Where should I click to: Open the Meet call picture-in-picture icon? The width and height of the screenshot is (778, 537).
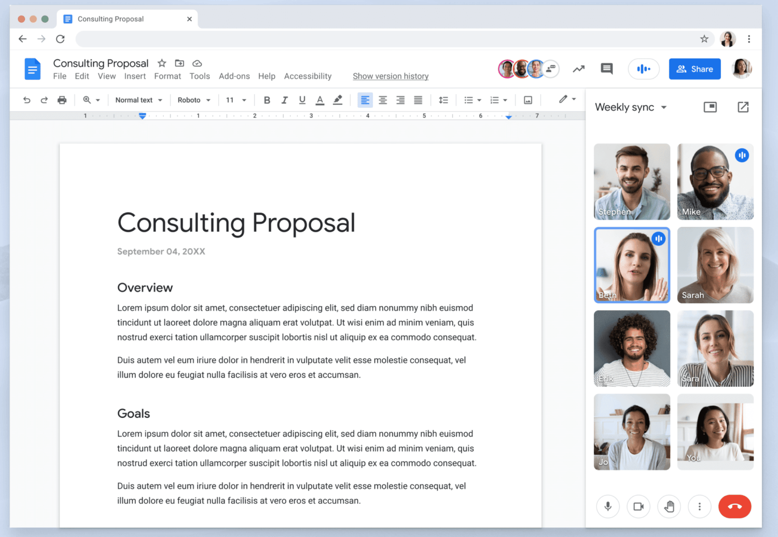pos(710,107)
